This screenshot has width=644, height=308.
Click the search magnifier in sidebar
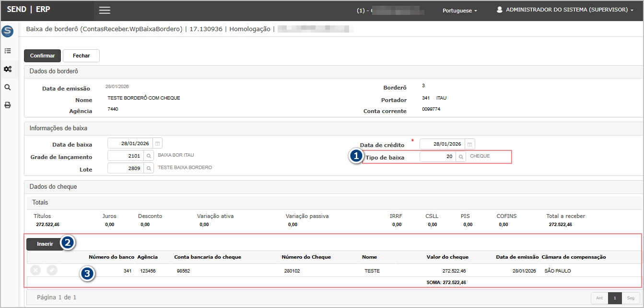point(8,87)
